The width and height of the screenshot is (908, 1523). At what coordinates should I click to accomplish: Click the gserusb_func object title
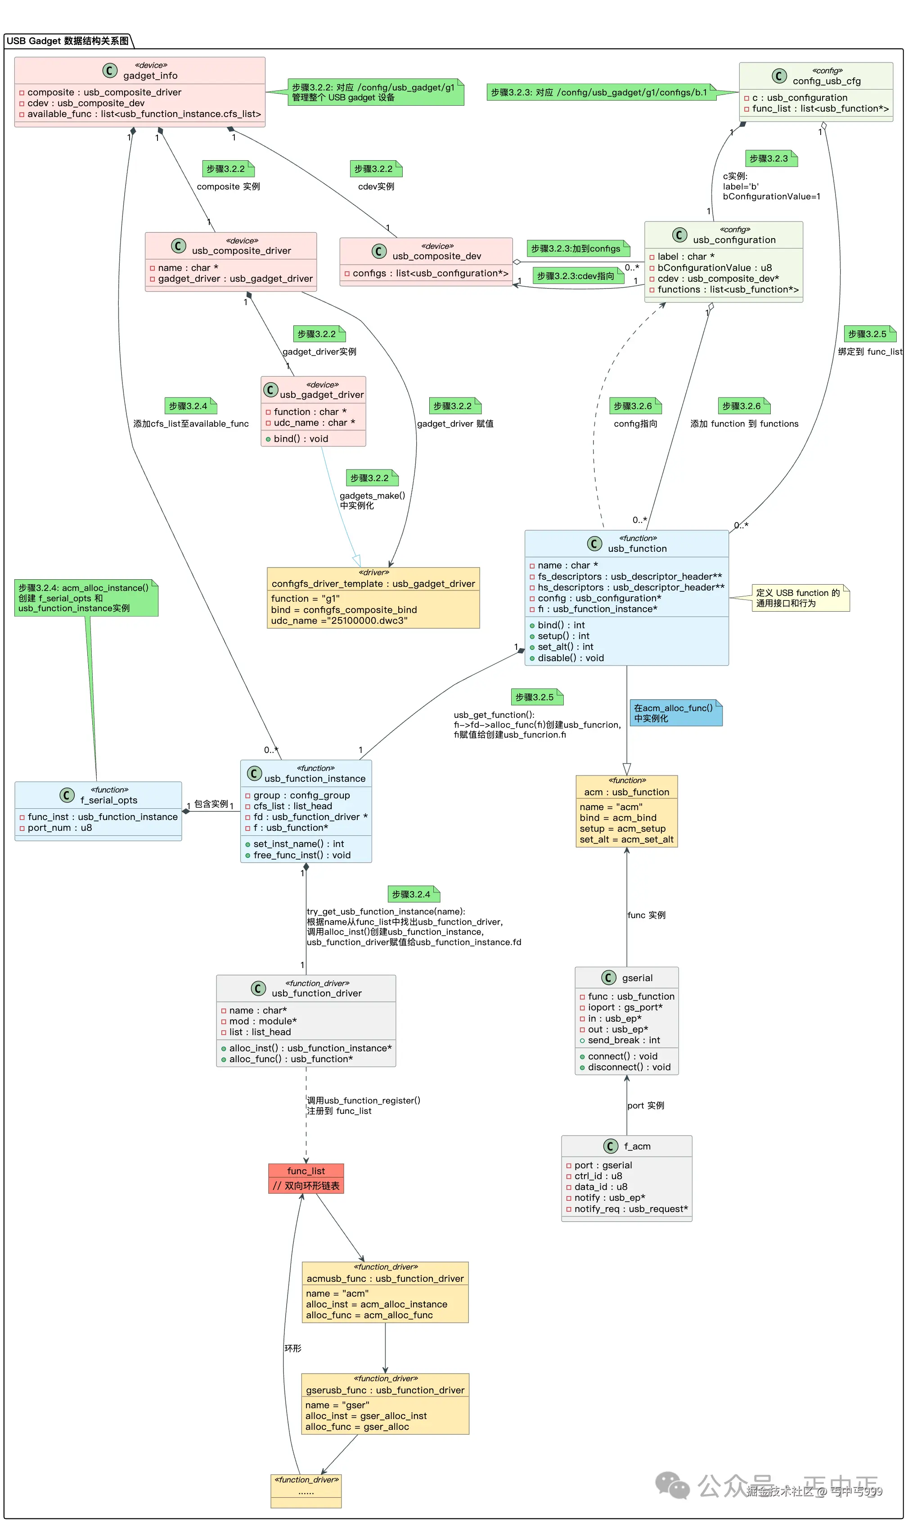[385, 1390]
